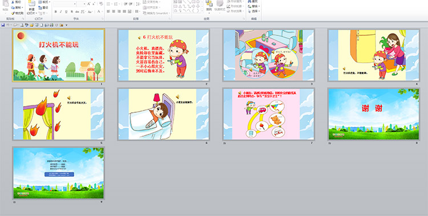428x216 pixels.
Task: Toggle Bold text formatting
Action: pos(56,11)
